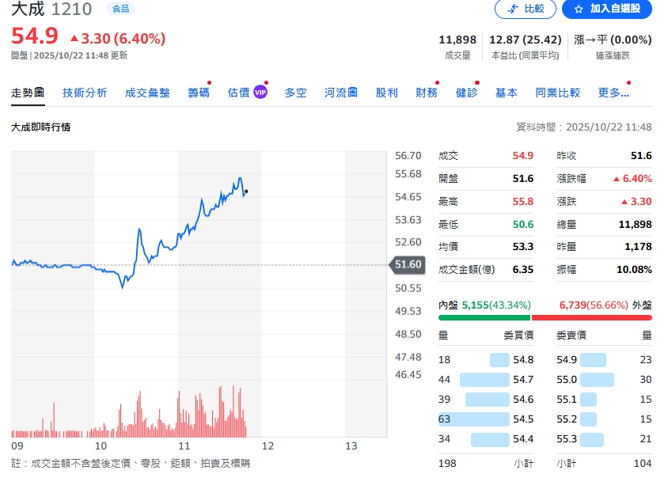Viewport: 668px width, 489px height.
Task: Switch to the 成交彙整 tab
Action: point(147,93)
